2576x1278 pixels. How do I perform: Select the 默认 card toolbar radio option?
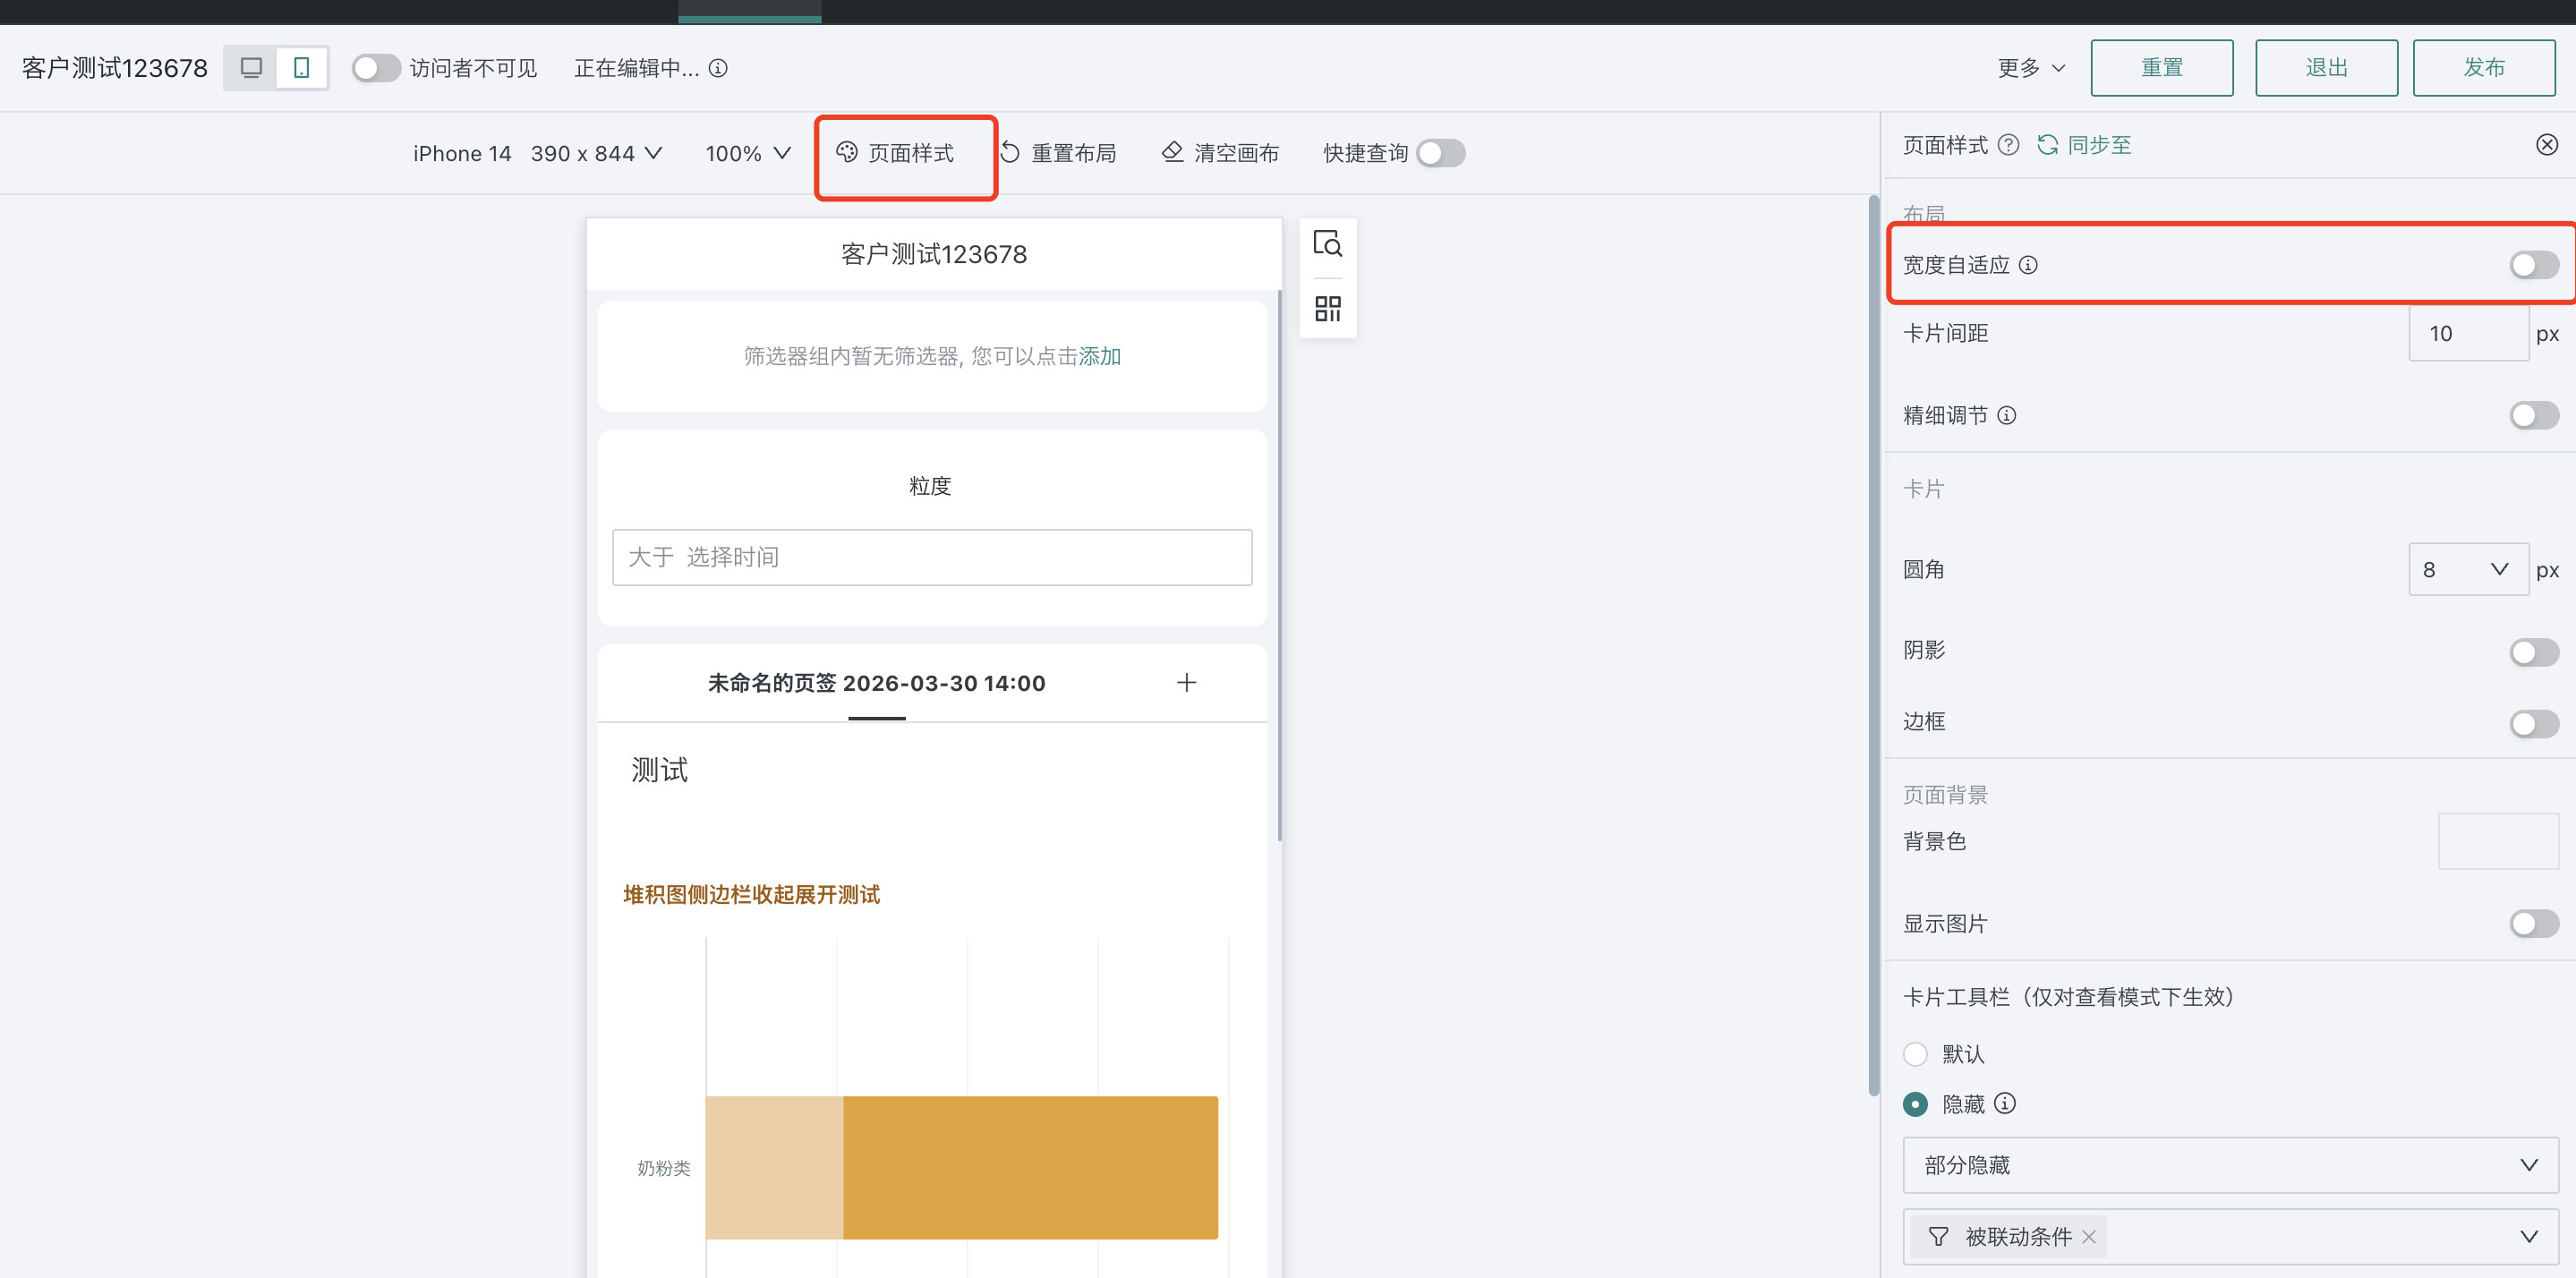(1916, 1053)
